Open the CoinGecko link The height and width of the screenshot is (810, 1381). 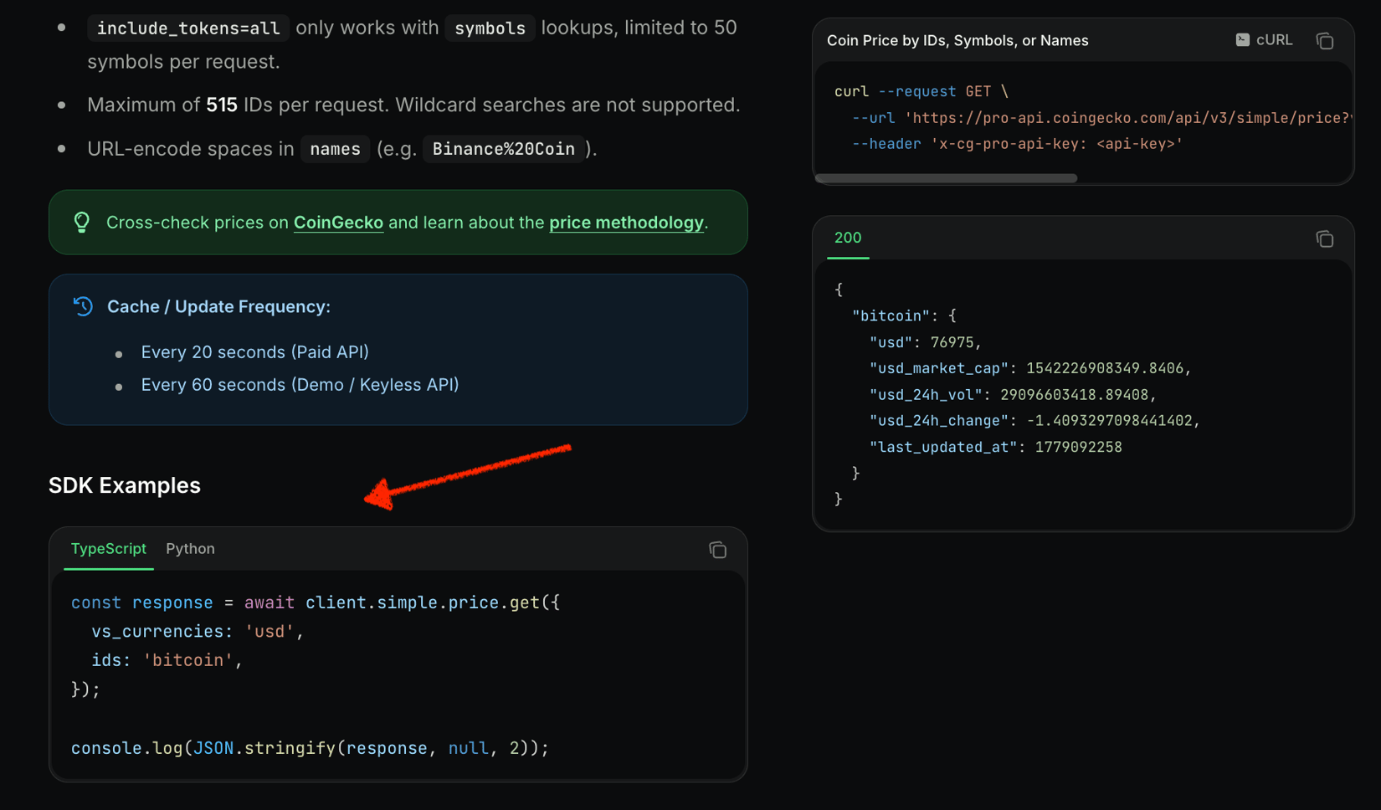point(338,223)
